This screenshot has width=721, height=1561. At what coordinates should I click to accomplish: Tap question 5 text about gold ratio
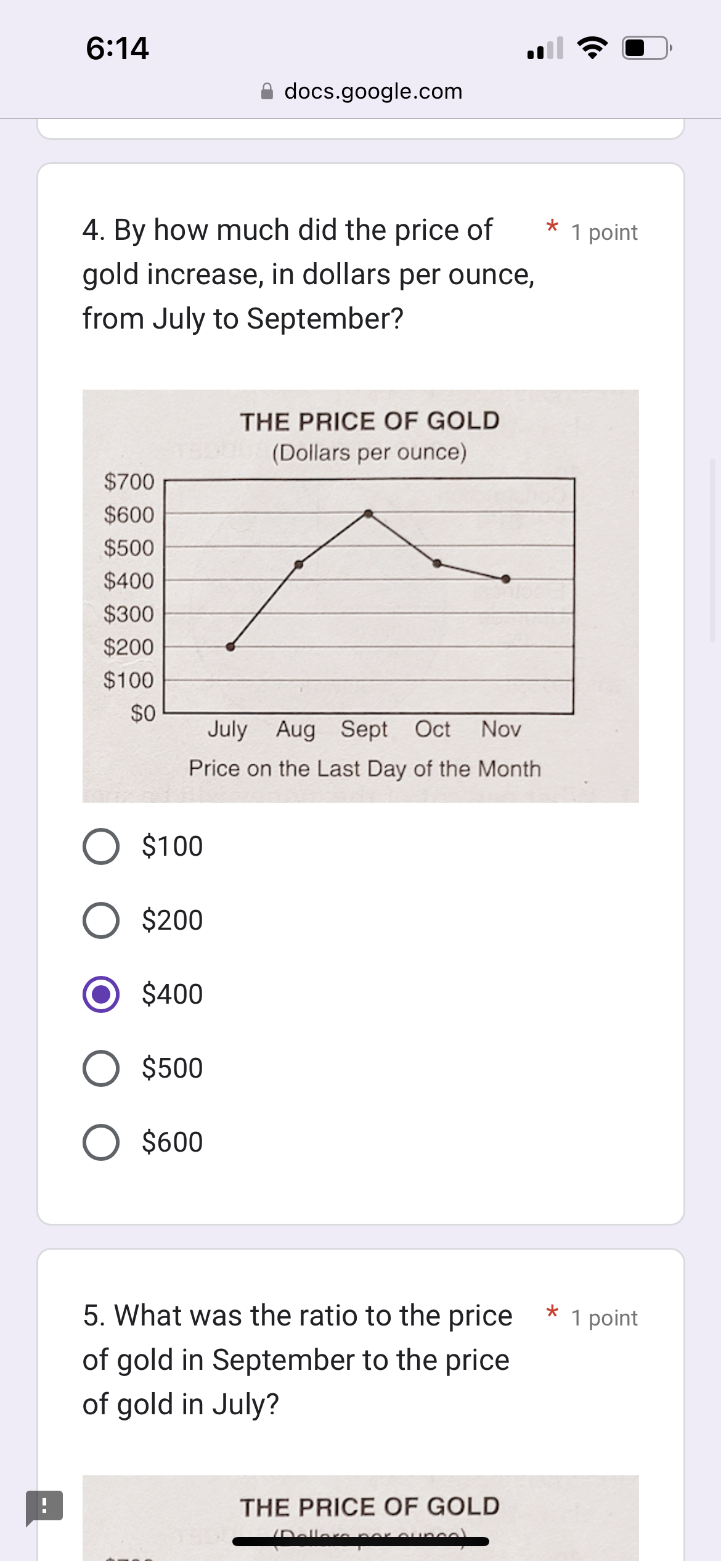[x=298, y=1360]
